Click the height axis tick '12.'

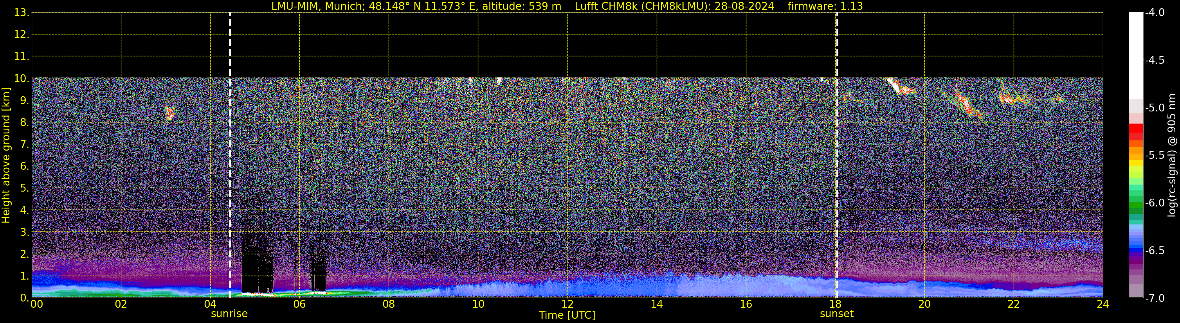pyautogui.click(x=22, y=35)
